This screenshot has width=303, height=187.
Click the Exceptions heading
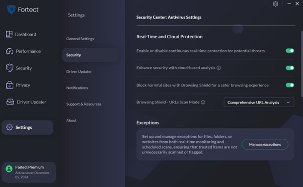click(x=147, y=123)
